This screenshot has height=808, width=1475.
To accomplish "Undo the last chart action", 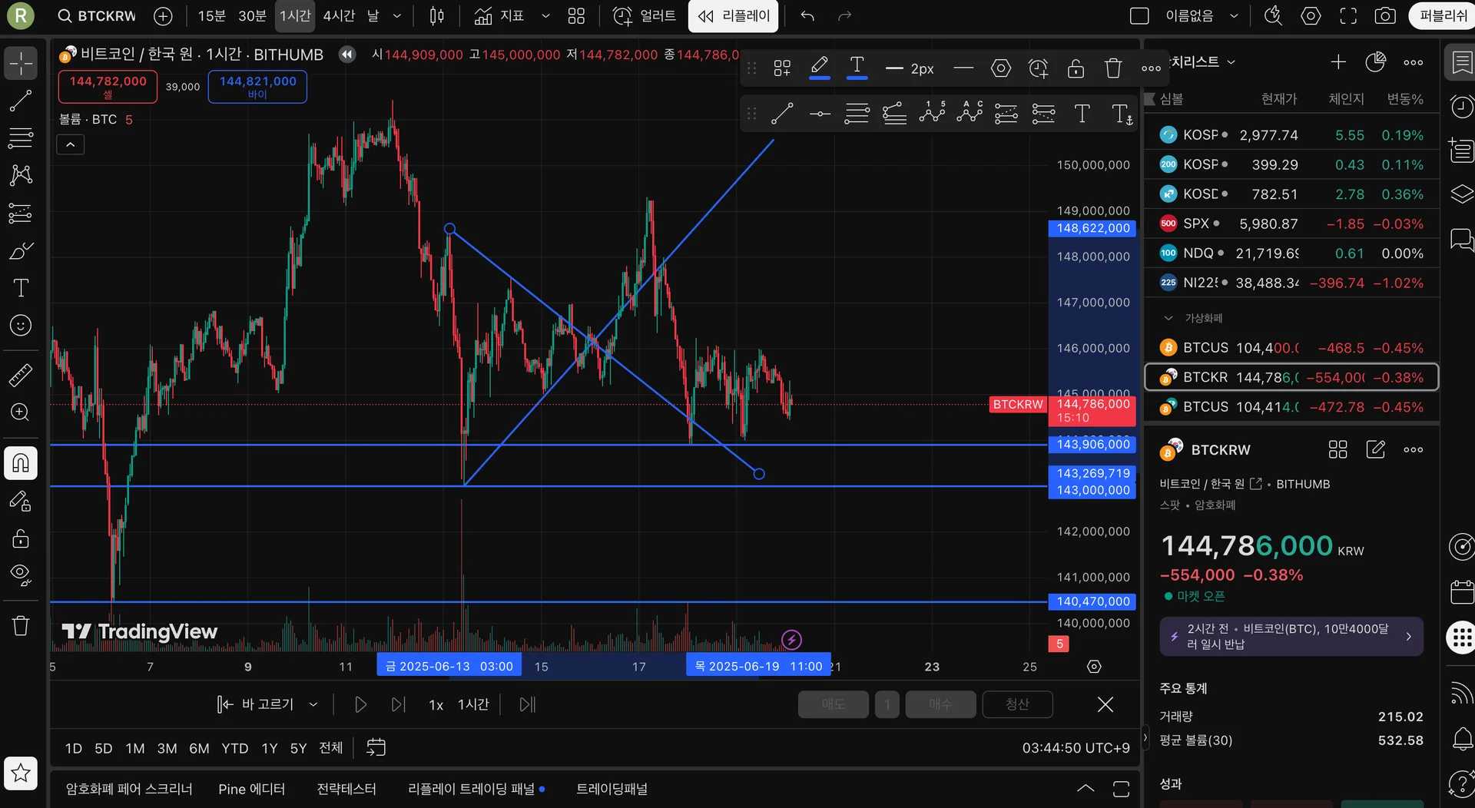I will (x=807, y=16).
